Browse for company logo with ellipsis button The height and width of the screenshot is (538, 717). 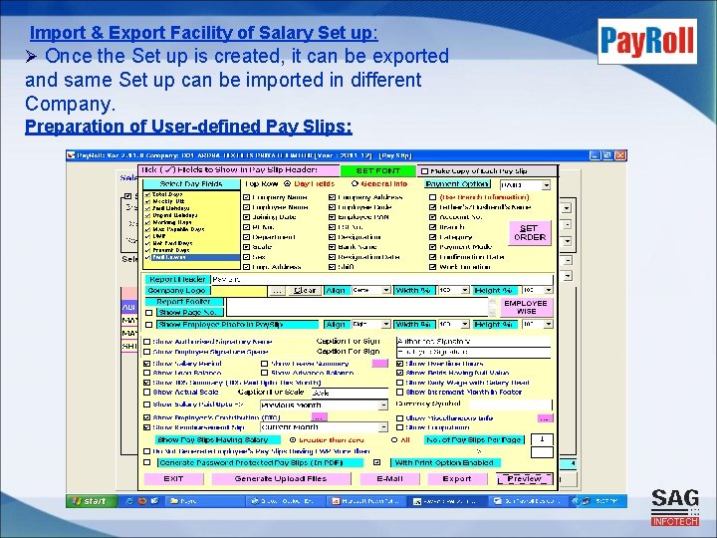277,291
